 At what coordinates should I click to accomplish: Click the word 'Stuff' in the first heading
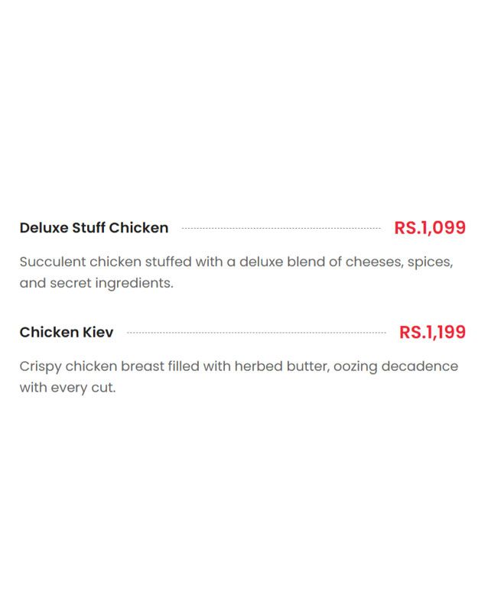(x=89, y=228)
